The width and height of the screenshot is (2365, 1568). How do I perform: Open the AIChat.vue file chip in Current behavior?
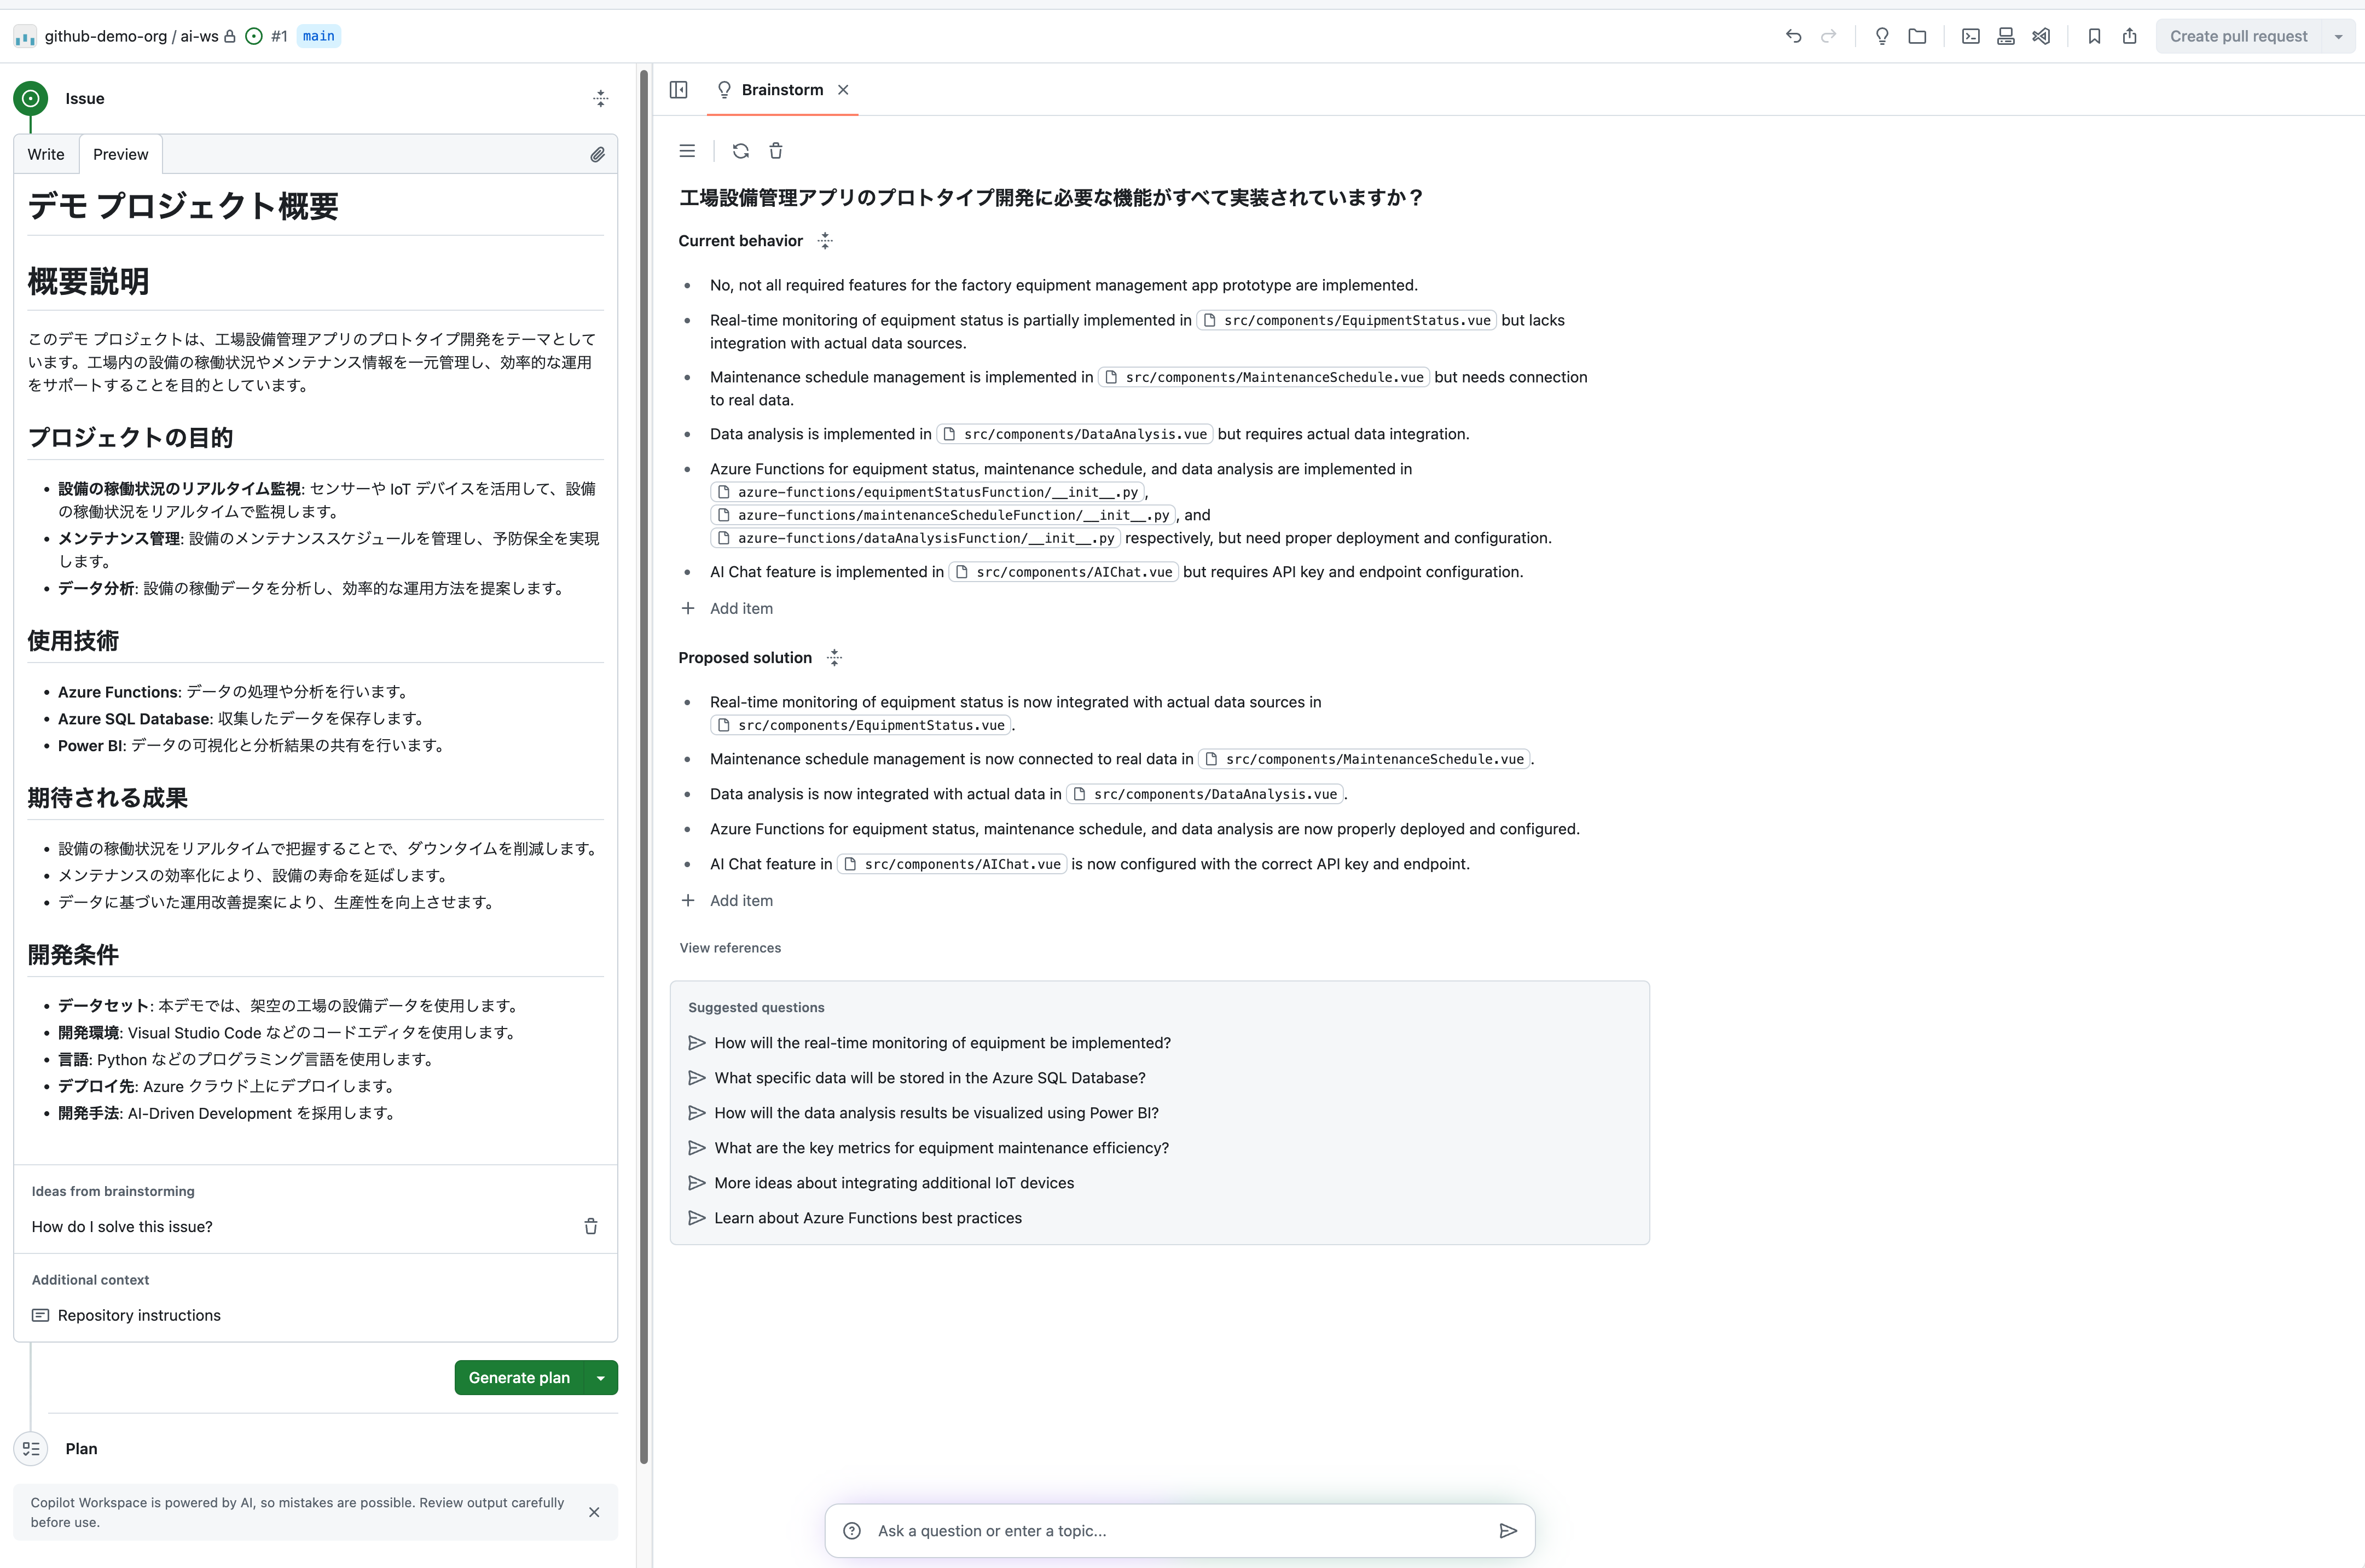(x=1063, y=572)
